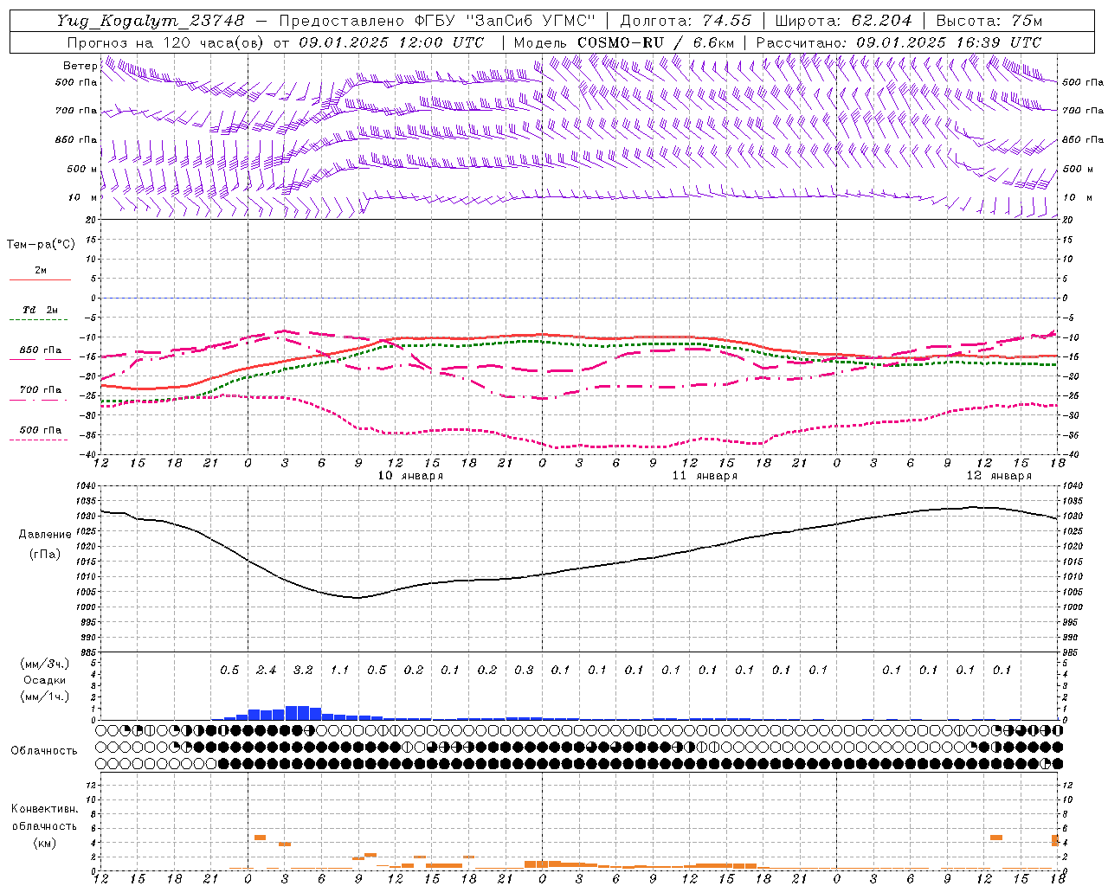
Task: Select the model label "COSMO-RU / 6.6км"
Action: (655, 42)
